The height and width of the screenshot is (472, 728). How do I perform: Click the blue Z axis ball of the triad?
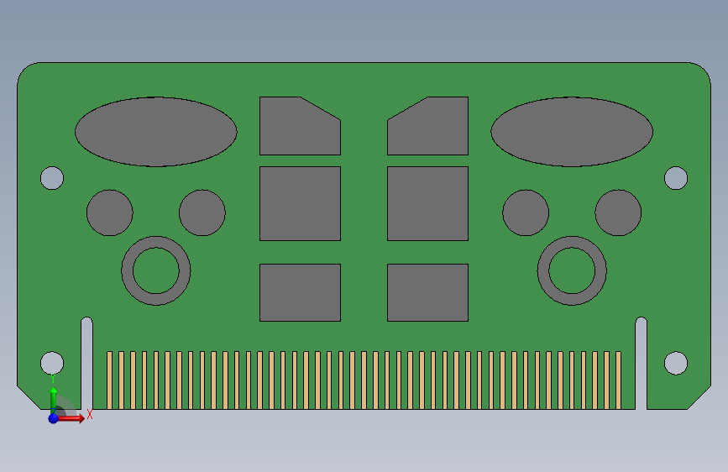pos(54,418)
